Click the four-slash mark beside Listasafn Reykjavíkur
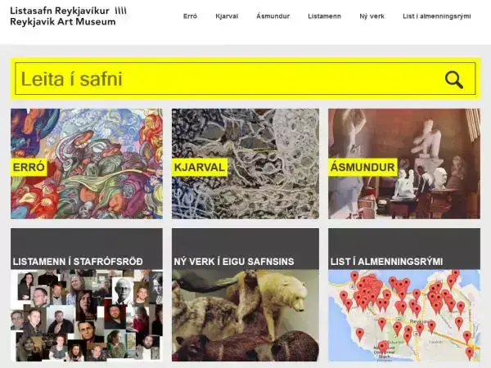491x368 pixels. point(121,11)
